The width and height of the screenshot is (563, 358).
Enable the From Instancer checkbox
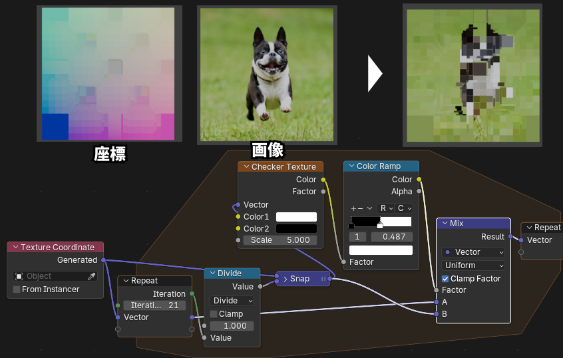tap(17, 289)
